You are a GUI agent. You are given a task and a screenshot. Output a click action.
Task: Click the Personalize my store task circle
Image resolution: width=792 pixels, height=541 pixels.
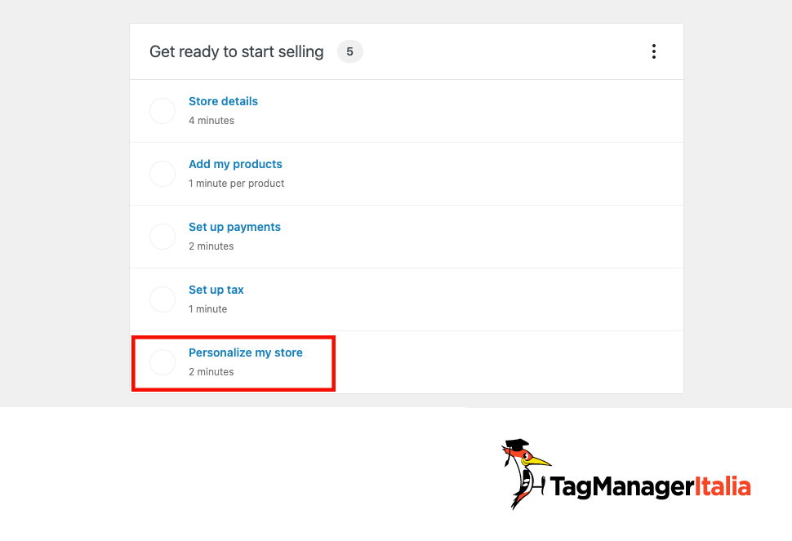coord(162,362)
